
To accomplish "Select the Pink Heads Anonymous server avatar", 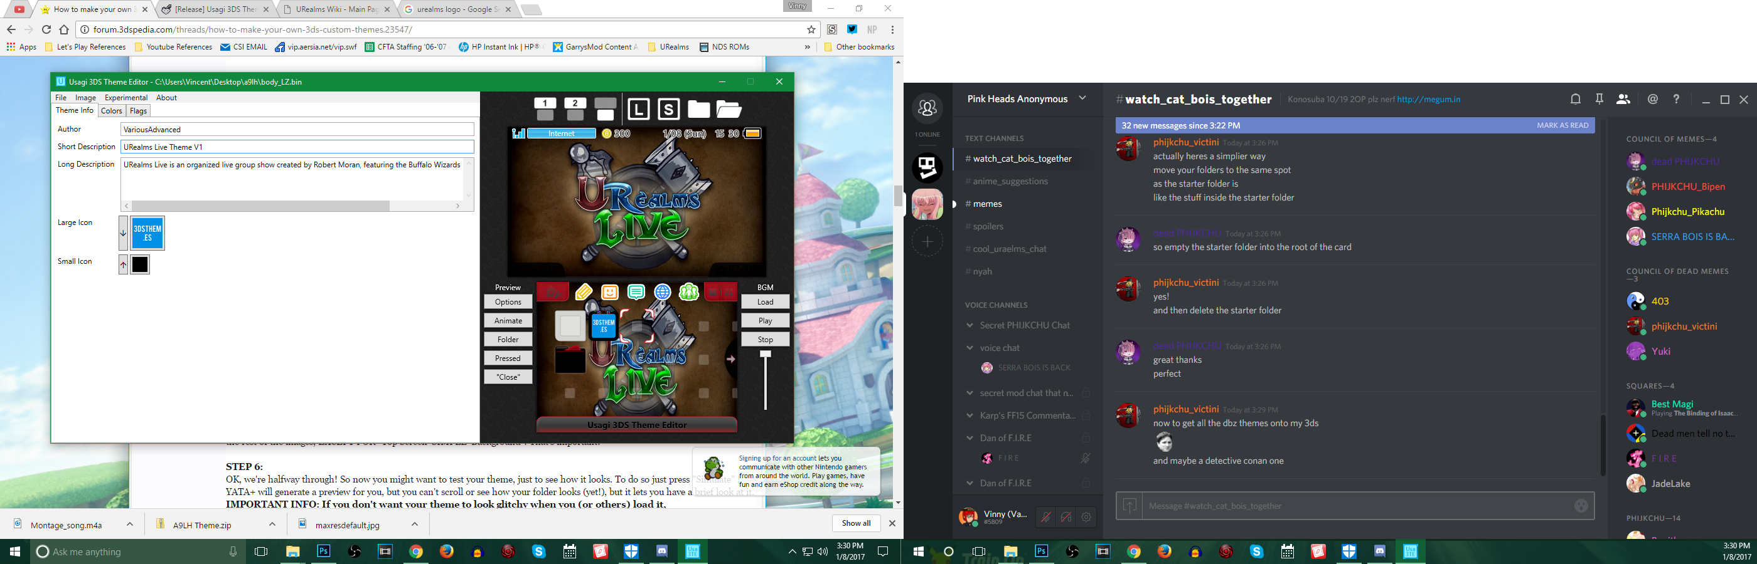I will point(927,204).
